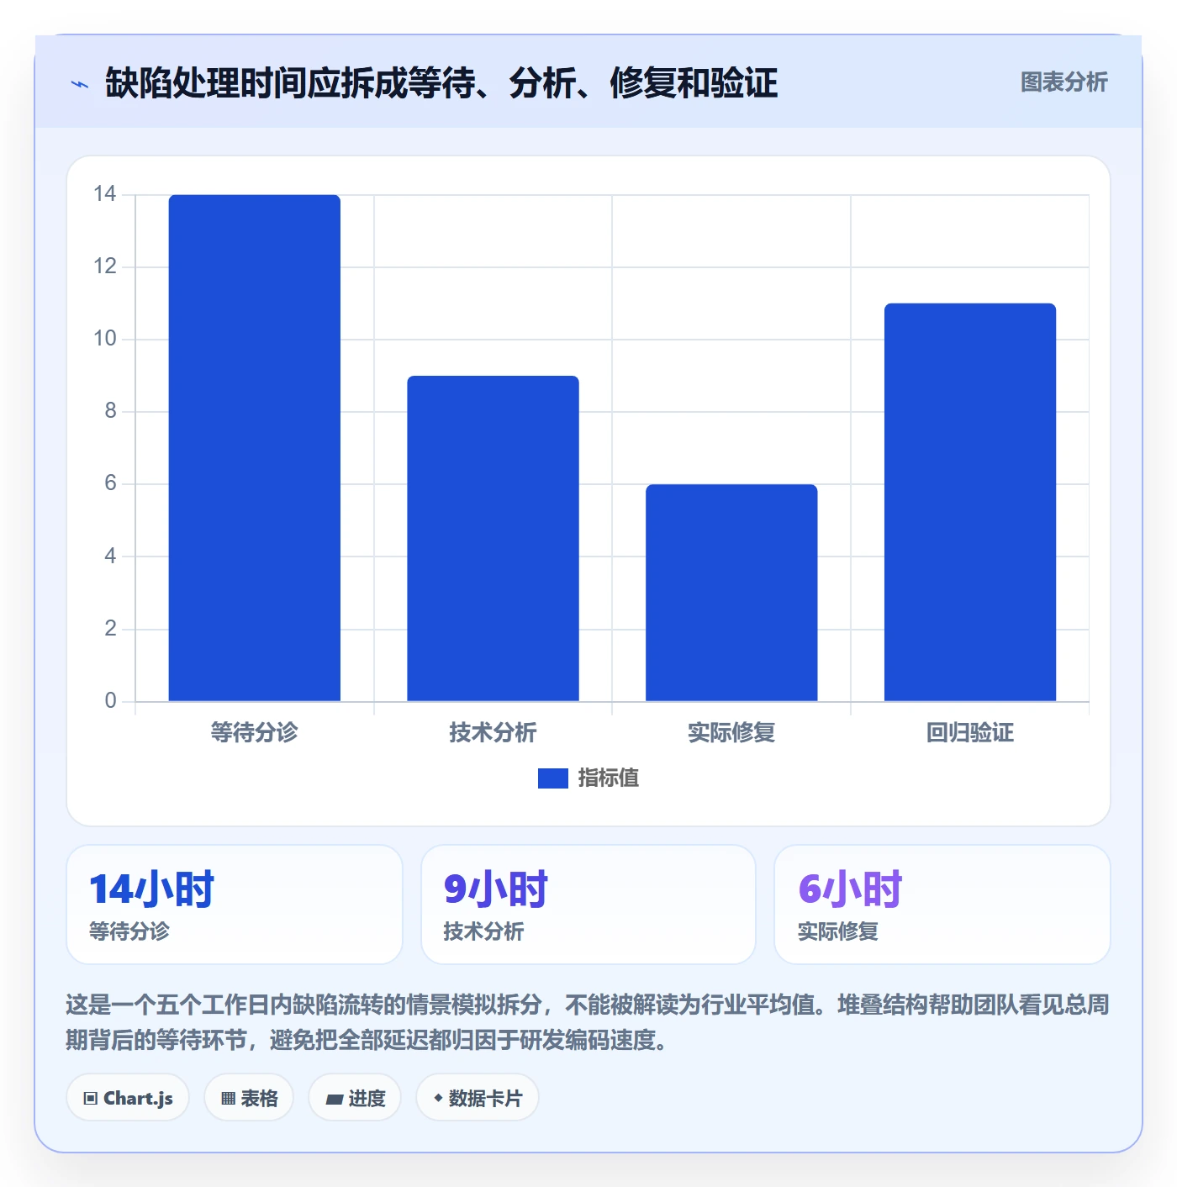Click the bar icon in the 进度 tag
This screenshot has width=1177, height=1187.
pyautogui.click(x=334, y=1099)
